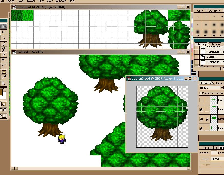This screenshot has height=175, width=224.
Task: Open the Layer menu
Action: click(21, 1)
